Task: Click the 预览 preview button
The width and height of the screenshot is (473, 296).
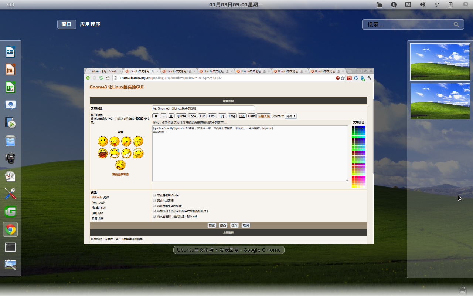Action: coord(212,225)
